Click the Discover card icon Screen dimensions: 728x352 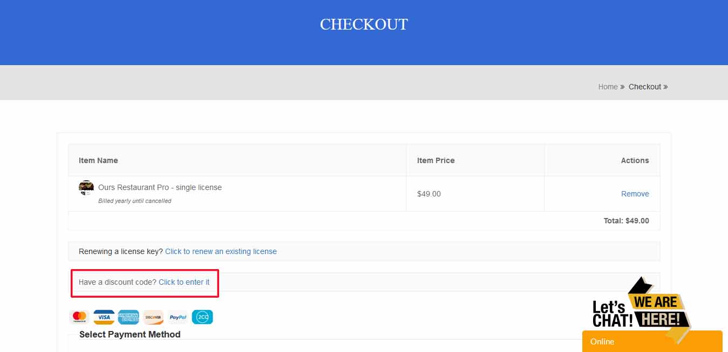(153, 317)
